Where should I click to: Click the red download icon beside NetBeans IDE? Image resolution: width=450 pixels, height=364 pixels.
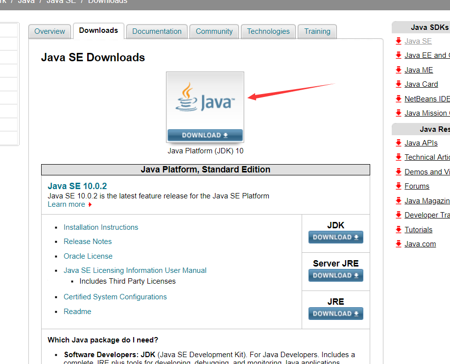[x=399, y=98]
